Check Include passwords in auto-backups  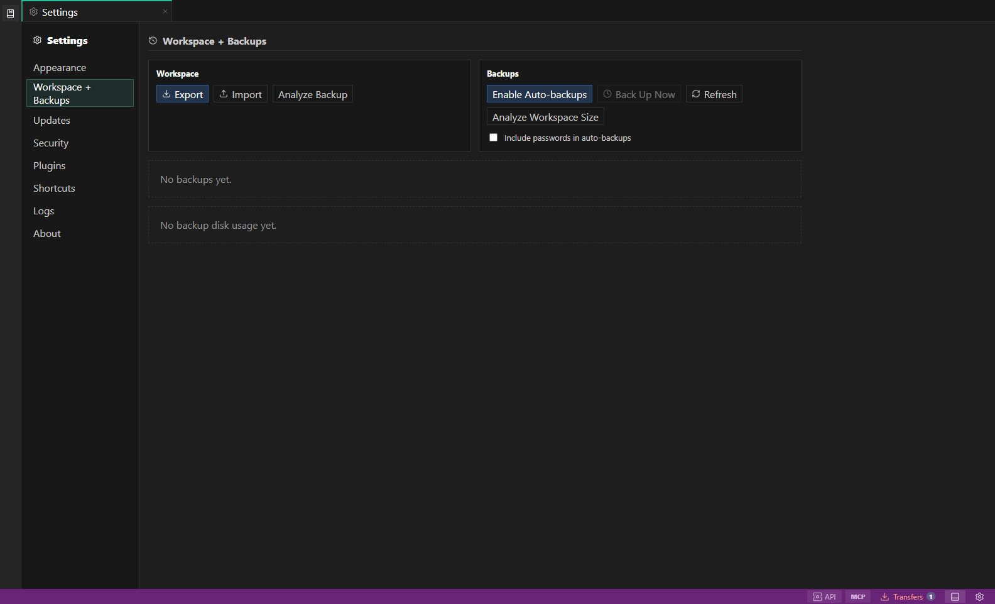494,138
